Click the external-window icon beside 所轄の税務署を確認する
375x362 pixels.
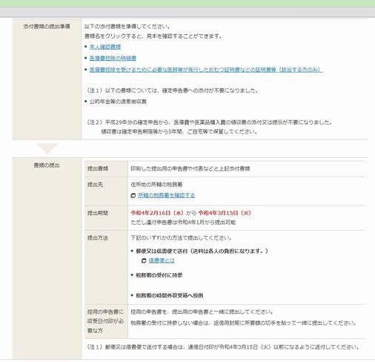(x=133, y=196)
